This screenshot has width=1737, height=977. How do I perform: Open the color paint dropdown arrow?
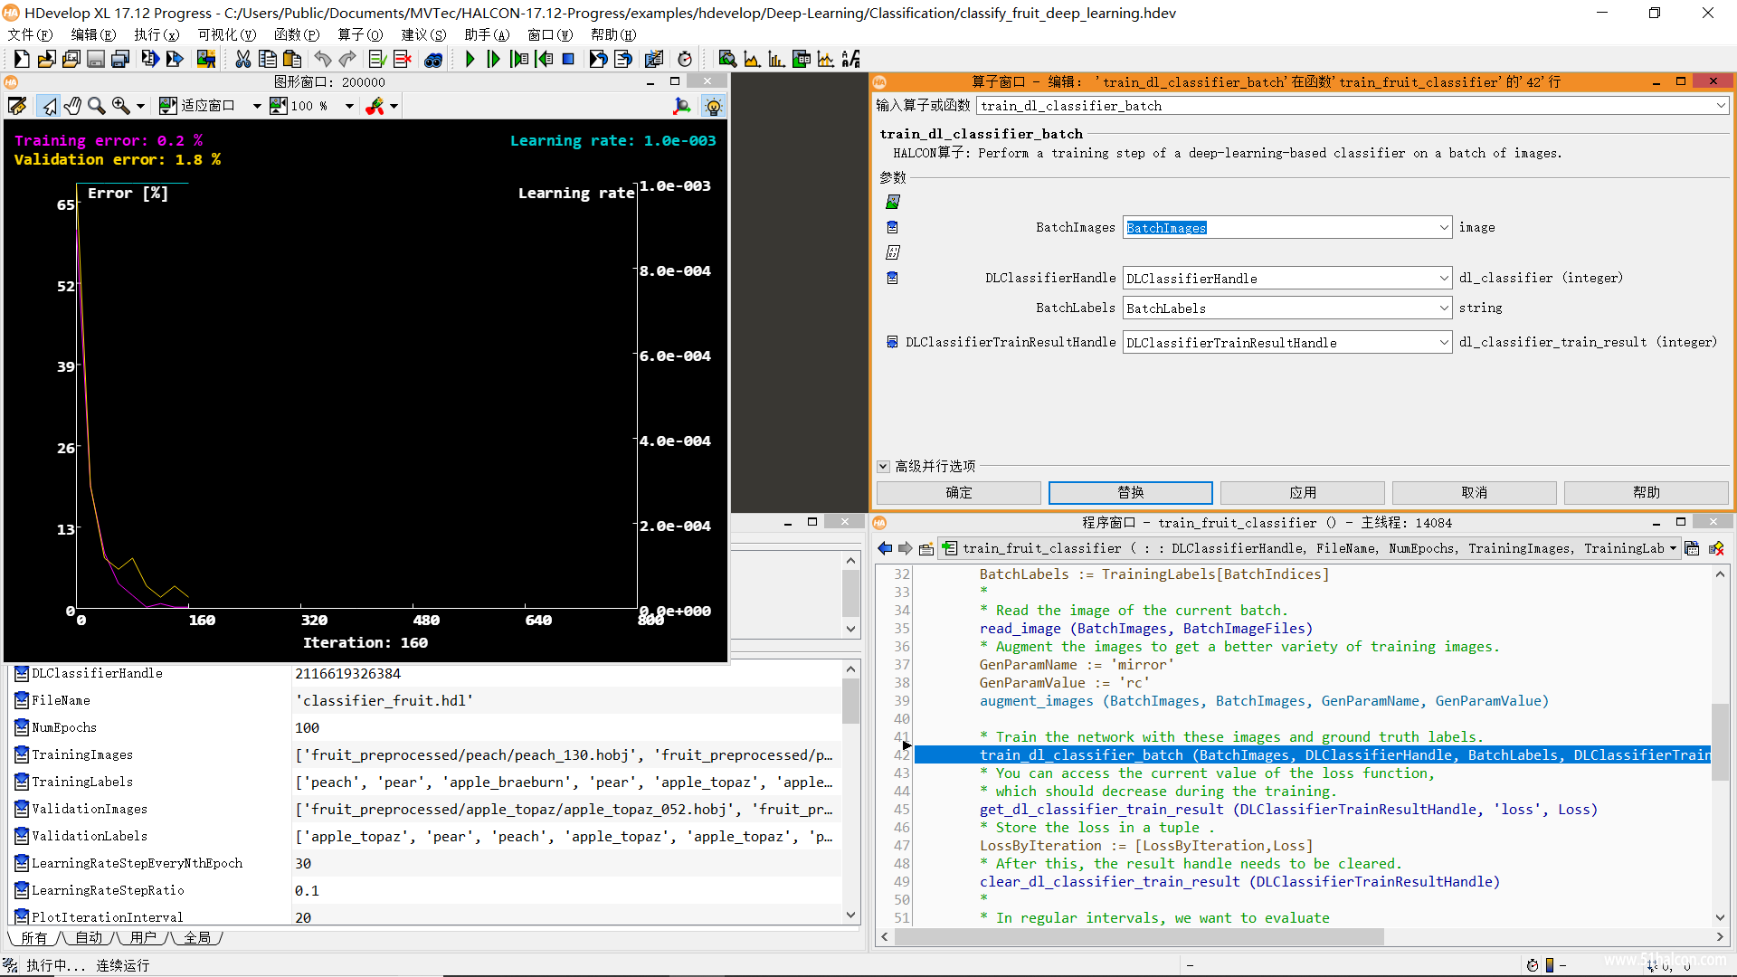click(x=394, y=106)
